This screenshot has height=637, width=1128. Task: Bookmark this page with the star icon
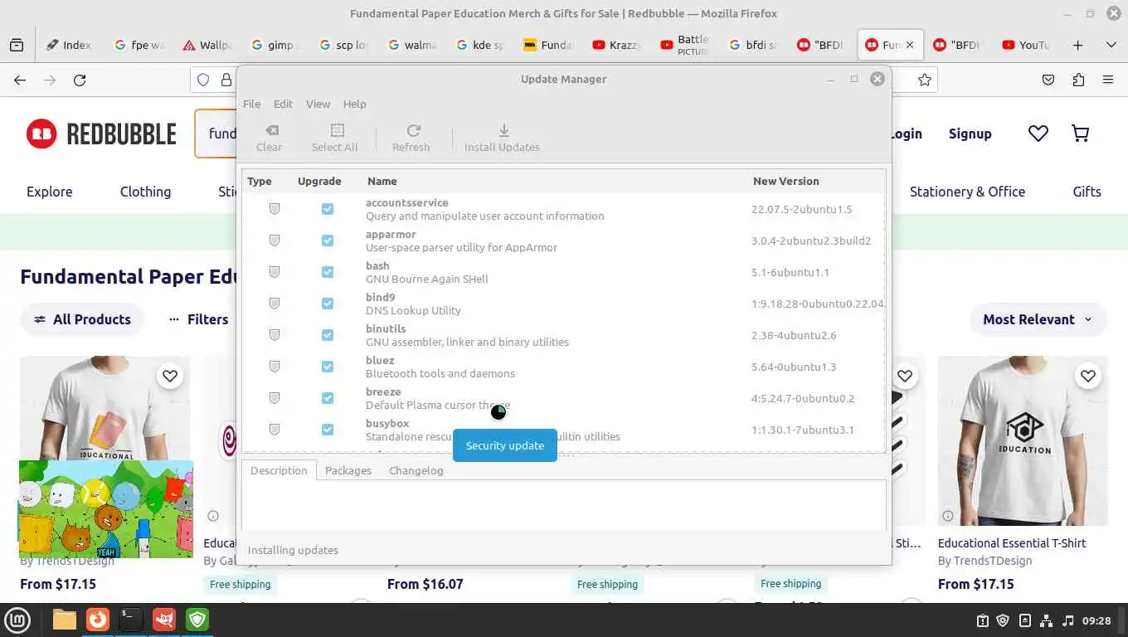pos(925,80)
